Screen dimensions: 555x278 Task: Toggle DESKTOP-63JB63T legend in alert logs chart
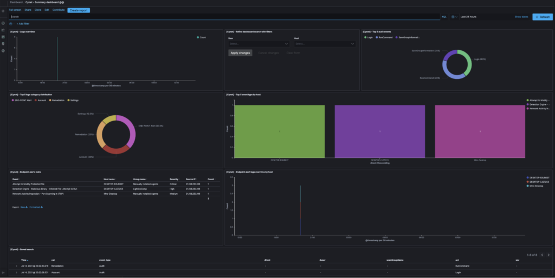coord(538,178)
